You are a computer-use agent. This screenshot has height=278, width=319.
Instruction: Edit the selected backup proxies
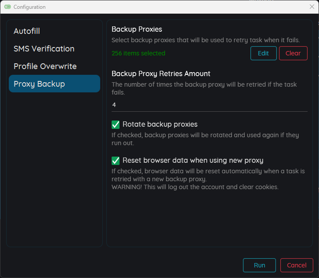tap(264, 53)
